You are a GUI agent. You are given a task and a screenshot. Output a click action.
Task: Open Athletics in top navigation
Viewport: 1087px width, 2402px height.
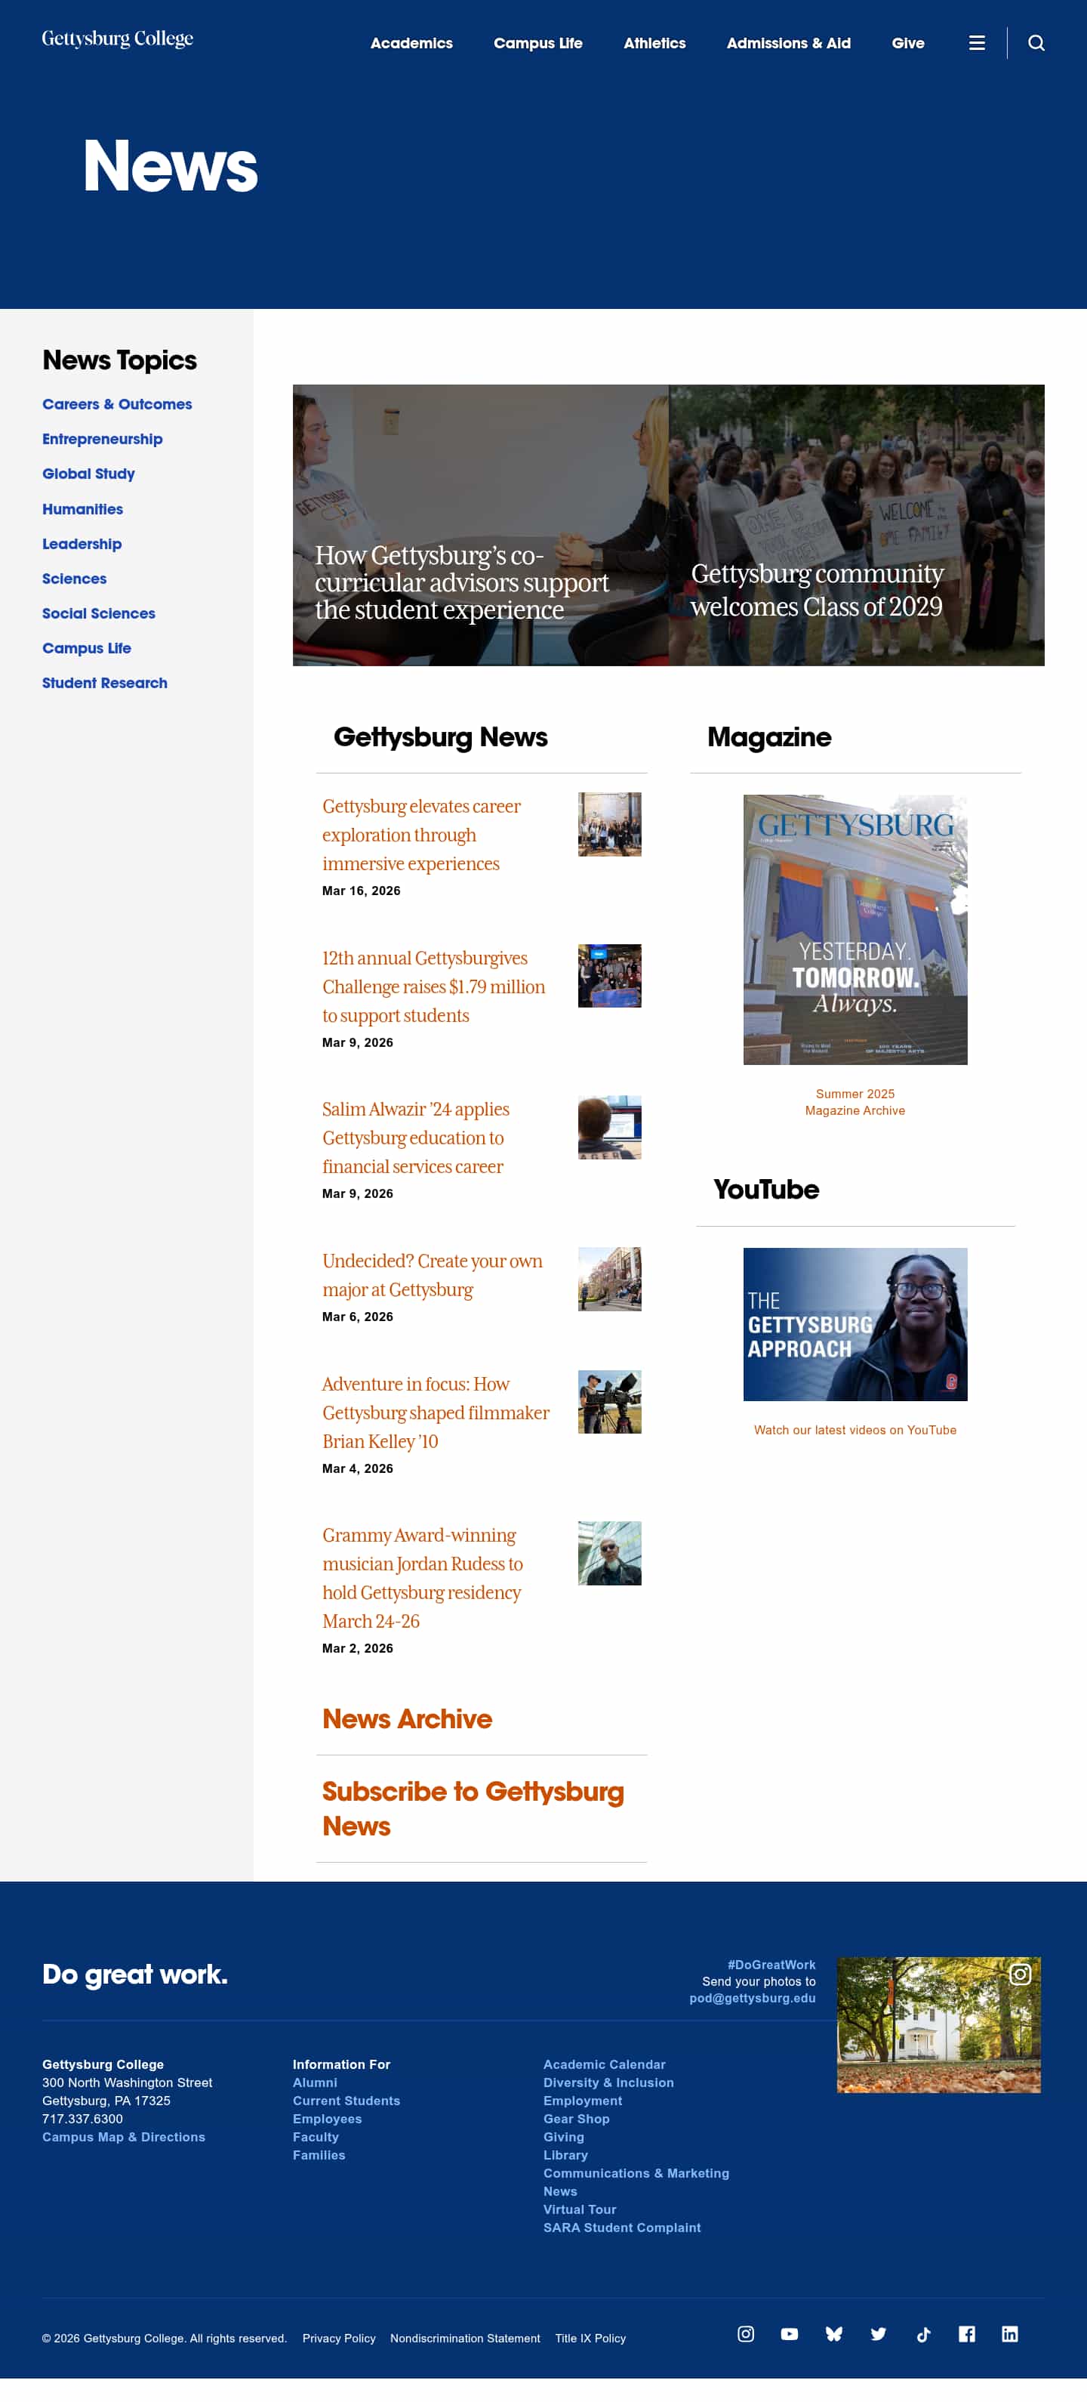click(654, 43)
